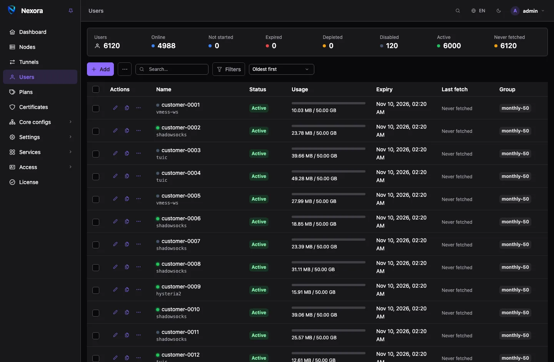
Task: Click usage bar of customer-0004
Action: pos(329,171)
